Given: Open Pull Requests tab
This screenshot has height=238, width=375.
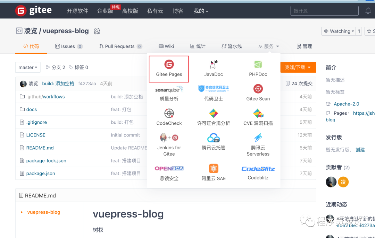Looking at the screenshot, I should [x=120, y=46].
